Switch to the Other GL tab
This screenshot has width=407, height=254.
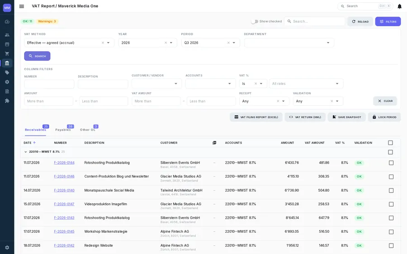point(88,130)
